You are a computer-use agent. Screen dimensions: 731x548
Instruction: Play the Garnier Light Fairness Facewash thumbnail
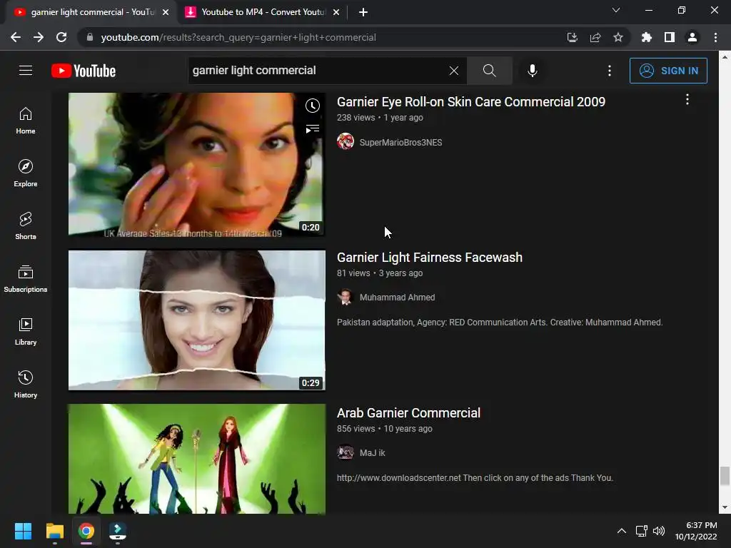coord(197,320)
